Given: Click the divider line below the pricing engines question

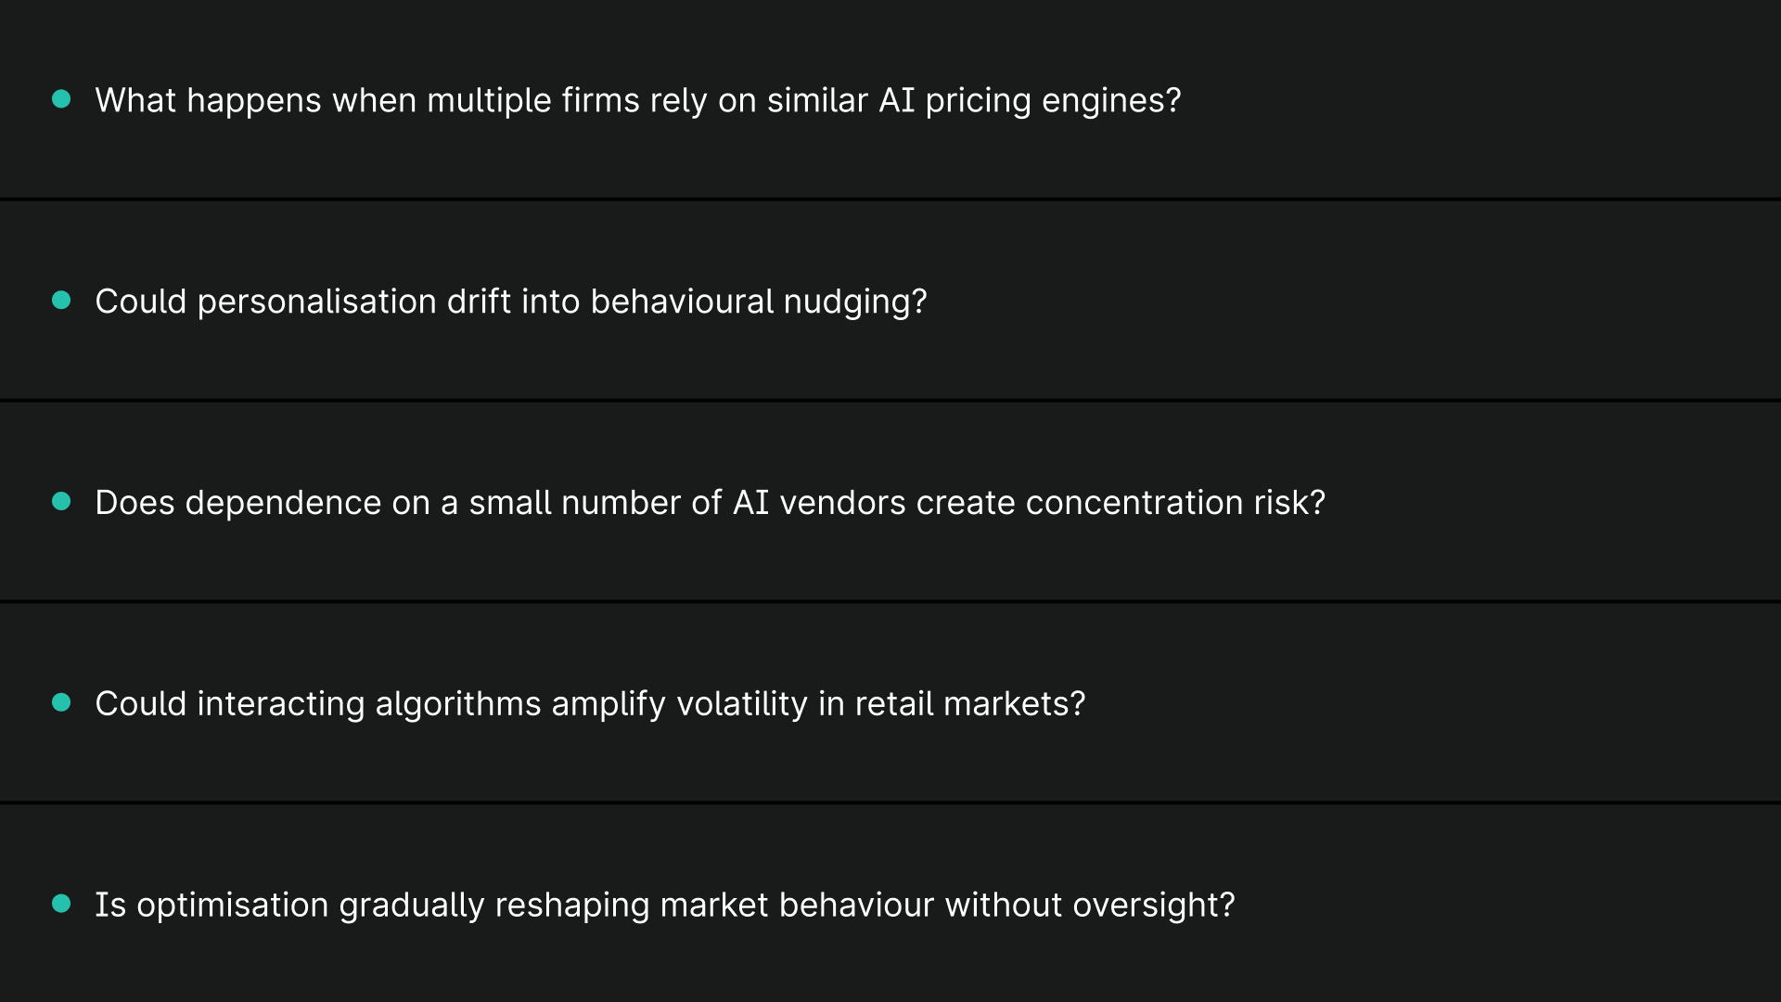Looking at the screenshot, I should (890, 199).
